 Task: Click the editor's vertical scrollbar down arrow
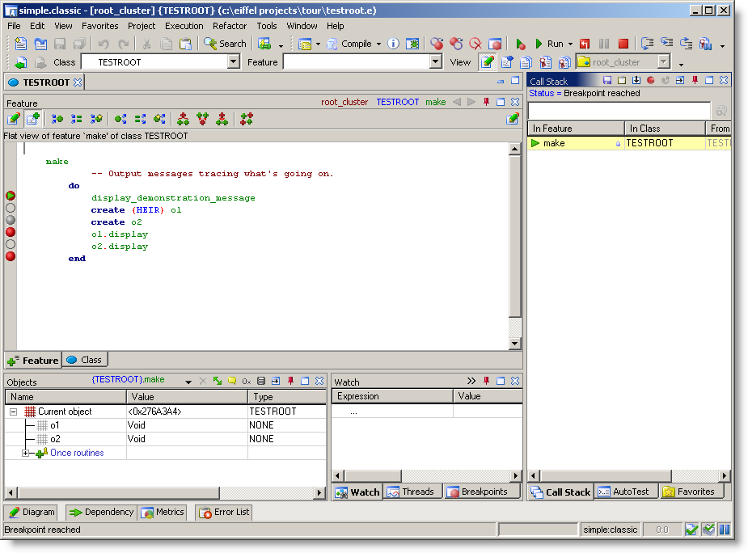[x=514, y=344]
